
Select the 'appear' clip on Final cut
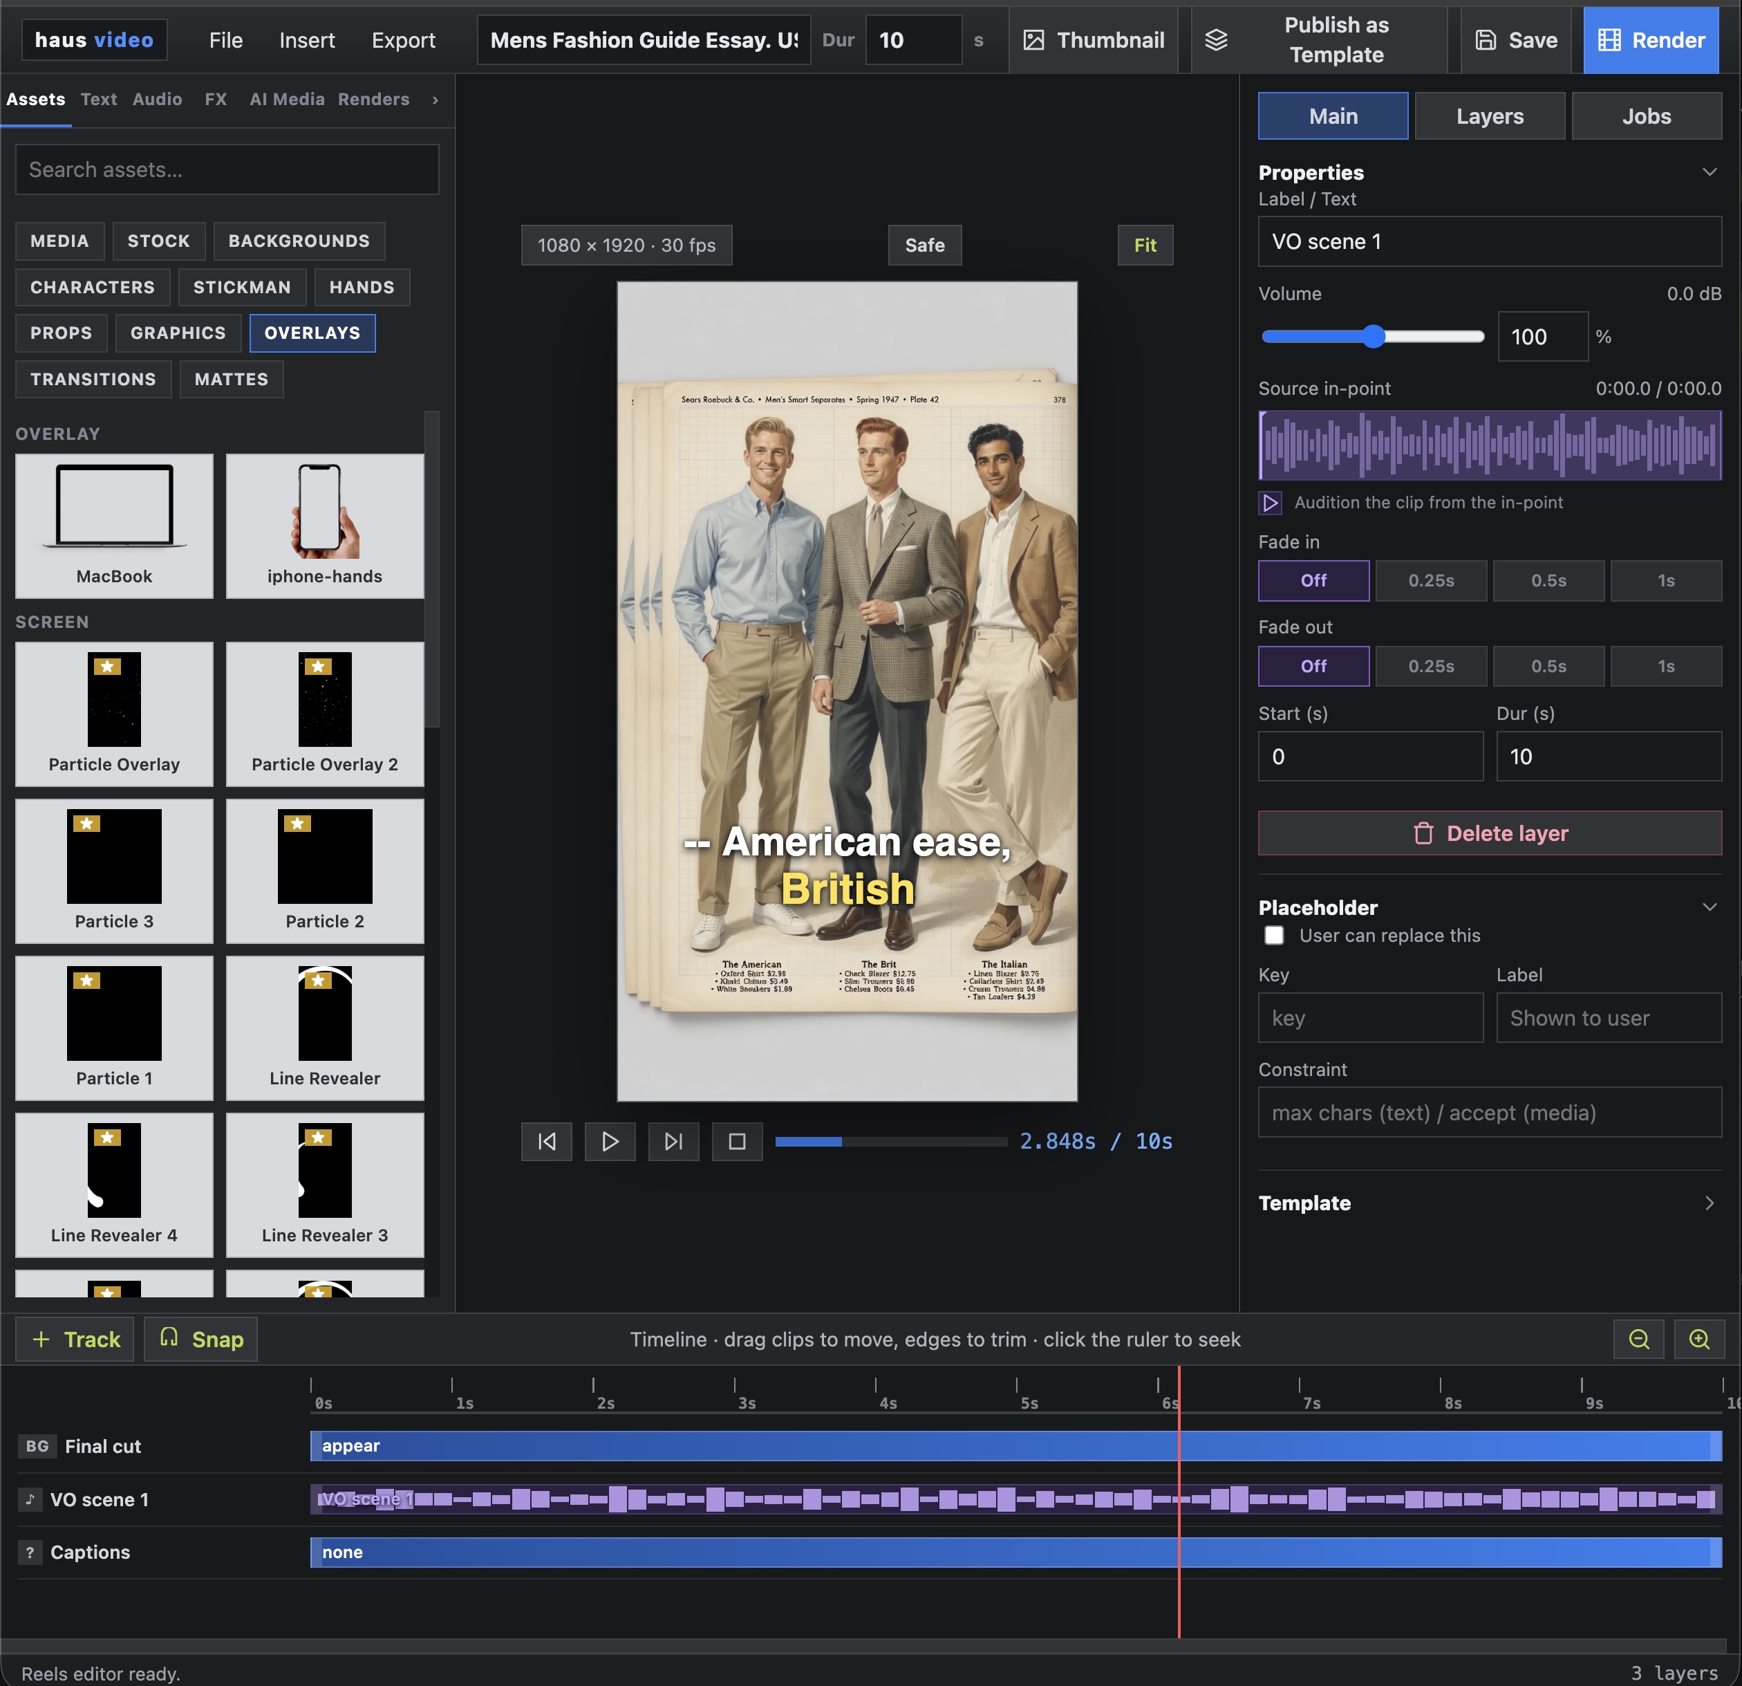[1015, 1446]
